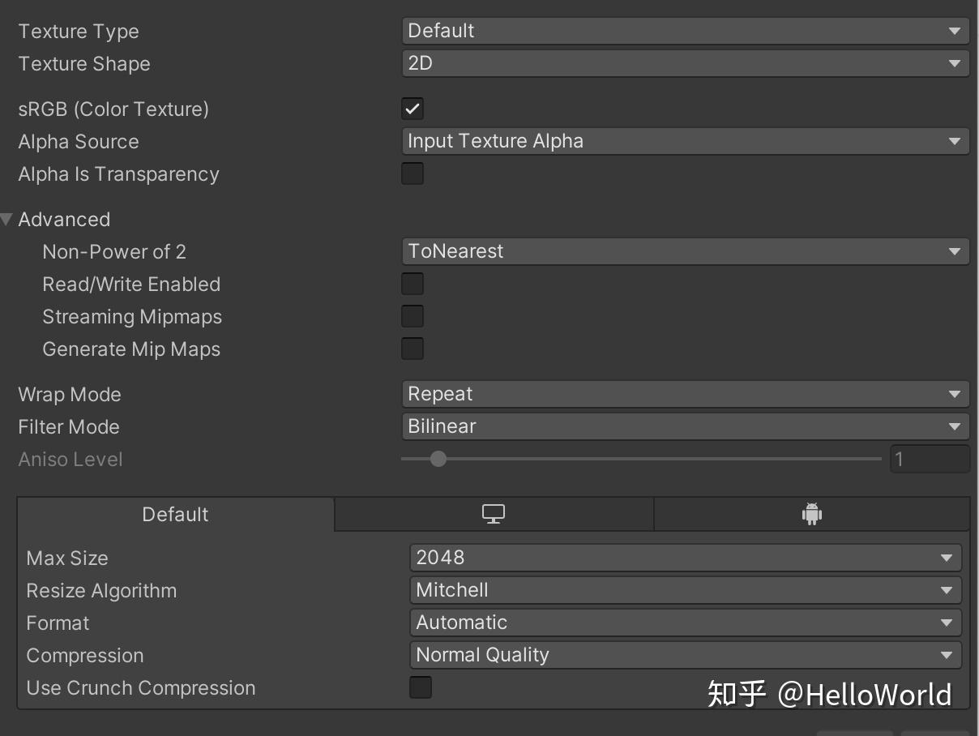The image size is (979, 736).
Task: Enable Alpha Is Transparency
Action: click(413, 173)
